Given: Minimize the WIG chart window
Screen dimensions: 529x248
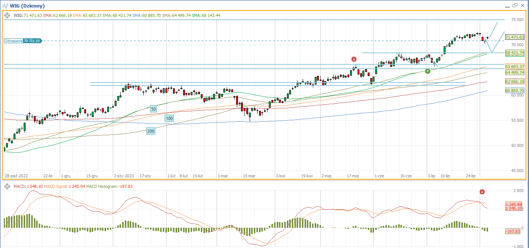Looking at the screenshot, I should pyautogui.click(x=506, y=6).
